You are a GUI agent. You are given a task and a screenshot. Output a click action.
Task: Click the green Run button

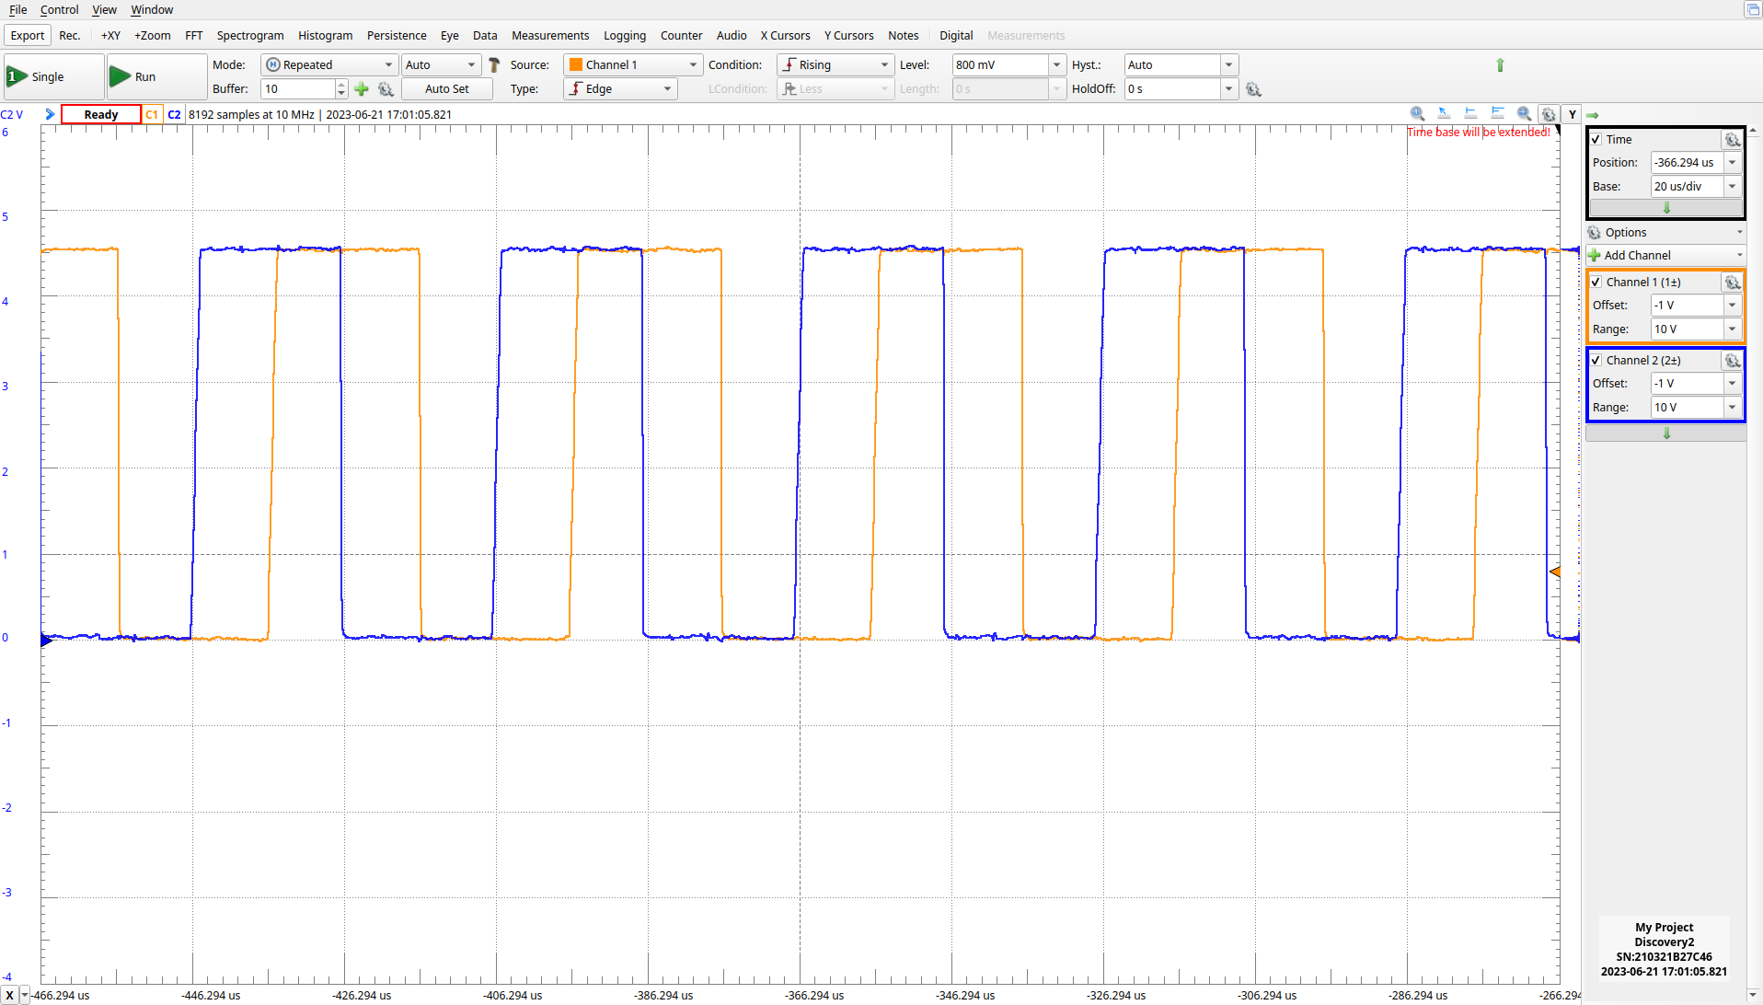point(156,76)
